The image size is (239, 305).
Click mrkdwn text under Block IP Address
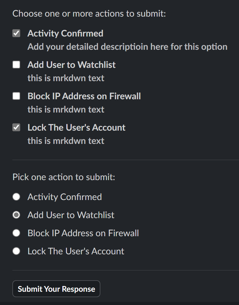point(66,109)
